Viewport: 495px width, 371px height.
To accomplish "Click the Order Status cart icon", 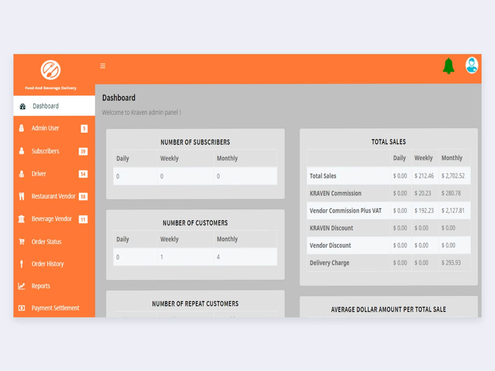I will 22,242.
